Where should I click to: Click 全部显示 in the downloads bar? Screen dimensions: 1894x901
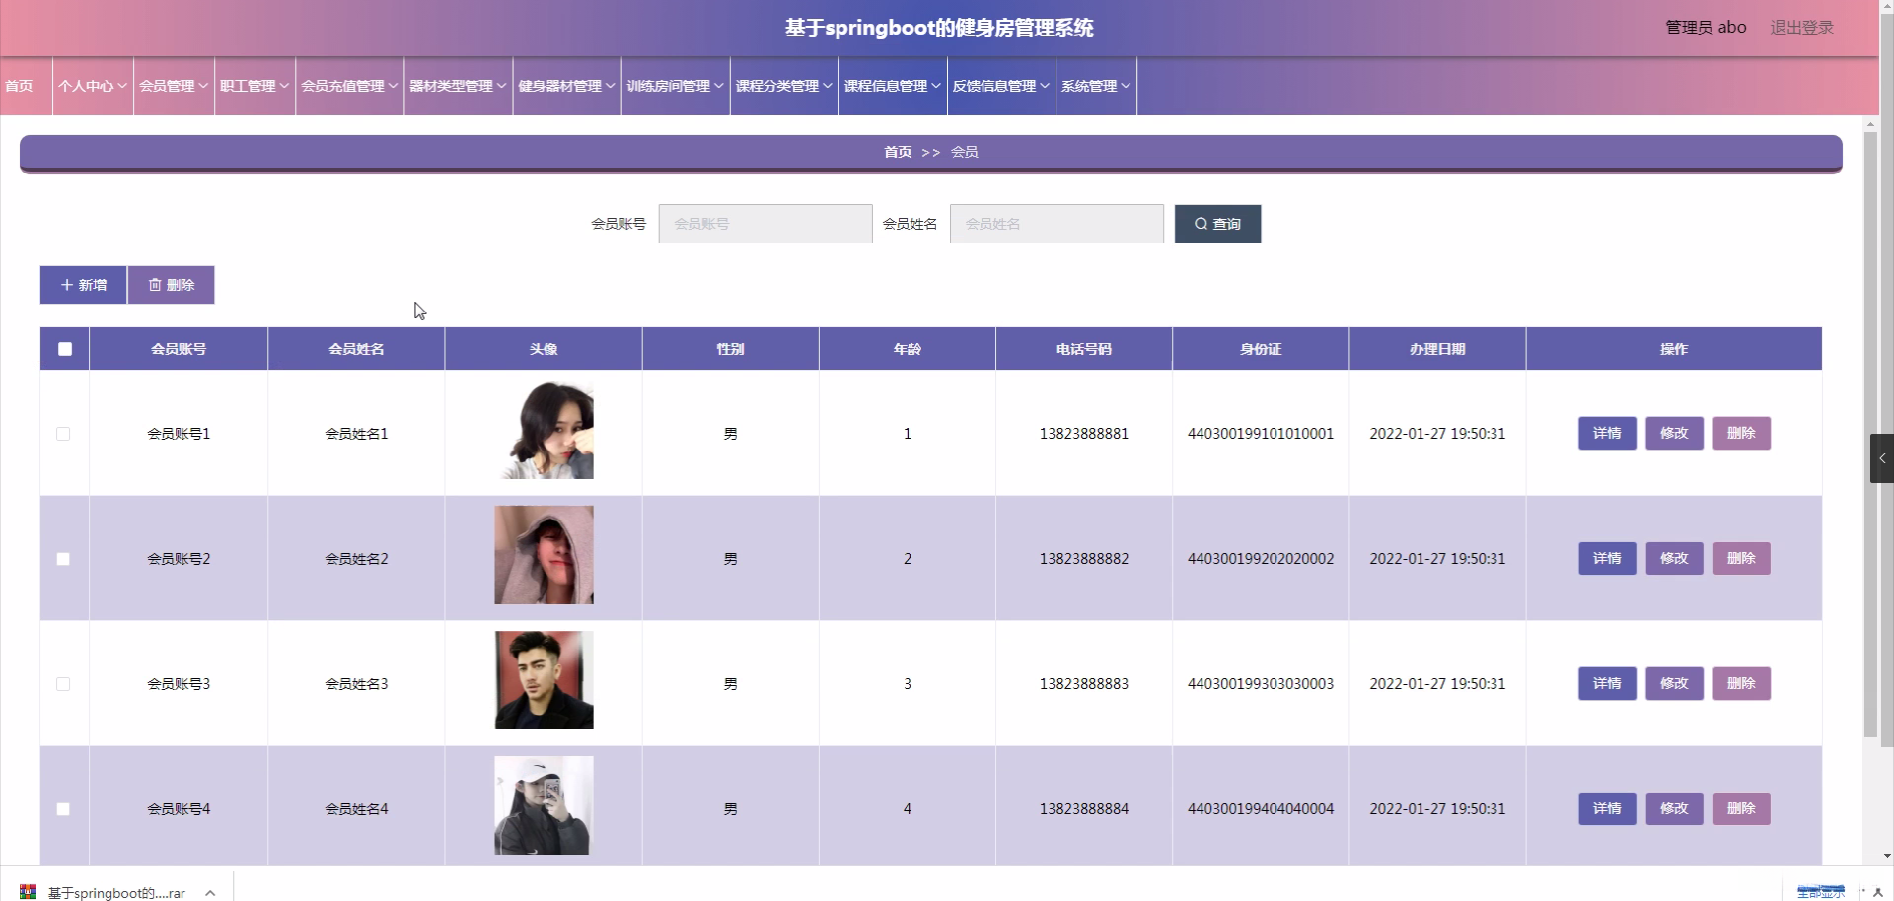pos(1821,892)
